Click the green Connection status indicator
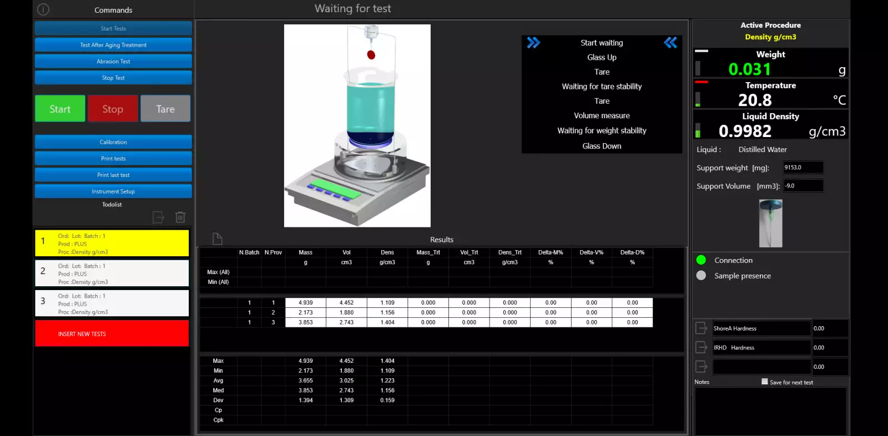The width and height of the screenshot is (888, 436). [701, 260]
